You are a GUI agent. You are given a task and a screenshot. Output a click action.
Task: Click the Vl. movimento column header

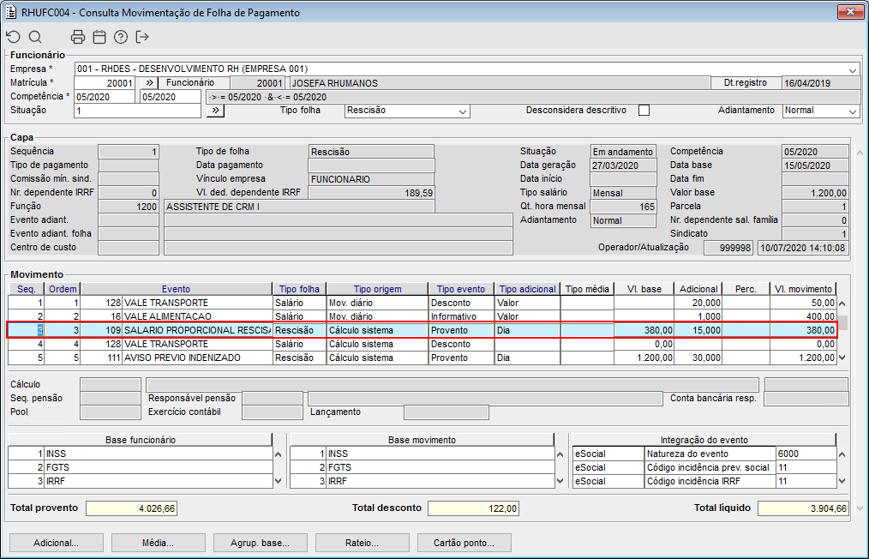tap(802, 289)
